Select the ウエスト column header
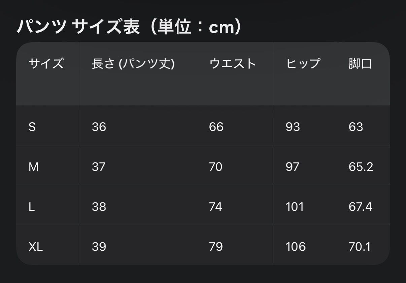Screen dimensions: 406x283 pyautogui.click(x=233, y=63)
